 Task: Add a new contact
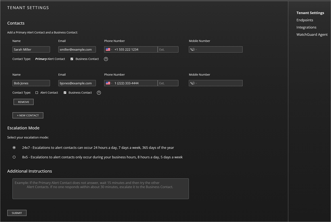28,115
